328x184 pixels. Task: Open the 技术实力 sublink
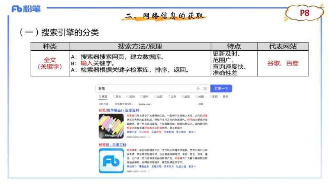[x=169, y=166]
